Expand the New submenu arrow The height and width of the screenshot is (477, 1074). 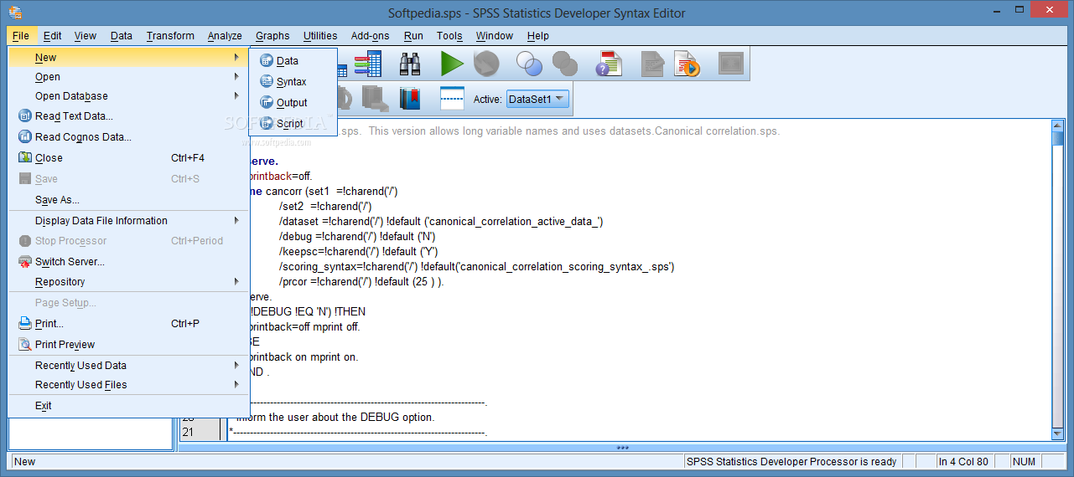(x=236, y=57)
